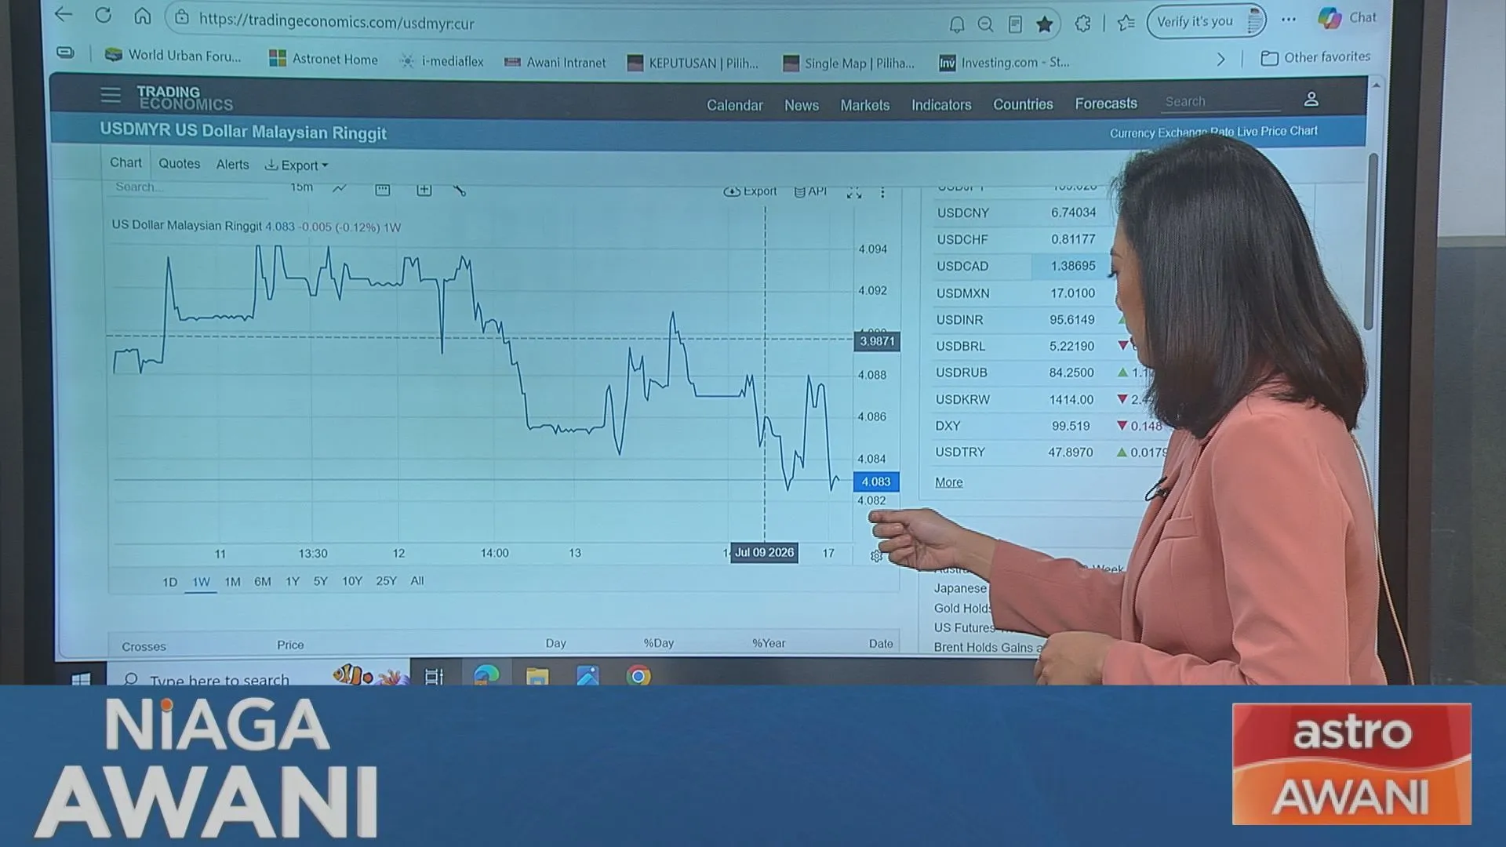The image size is (1506, 847).
Task: Open the Markets menu
Action: [x=865, y=105]
